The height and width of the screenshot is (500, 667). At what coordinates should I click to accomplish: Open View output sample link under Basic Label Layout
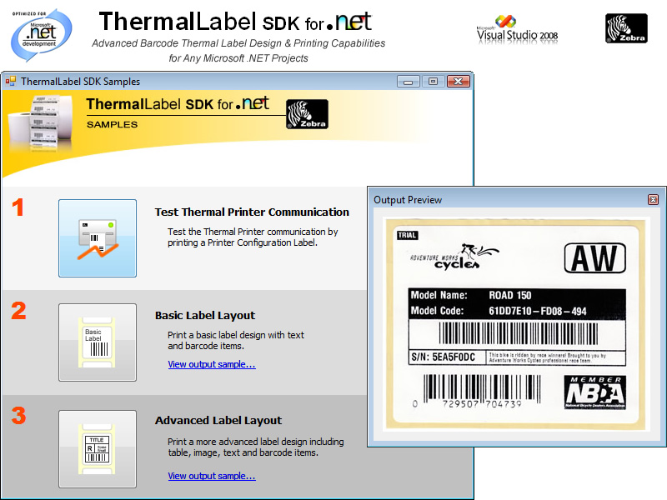click(211, 364)
